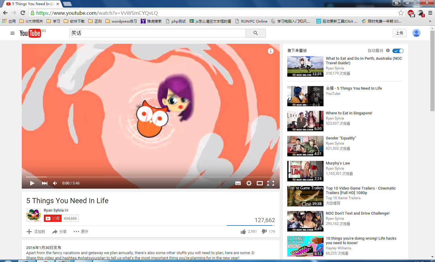Screen dimensions: 435x262
Task: Show hidden bookmarks overflow chevron
Action: click(430, 21)
